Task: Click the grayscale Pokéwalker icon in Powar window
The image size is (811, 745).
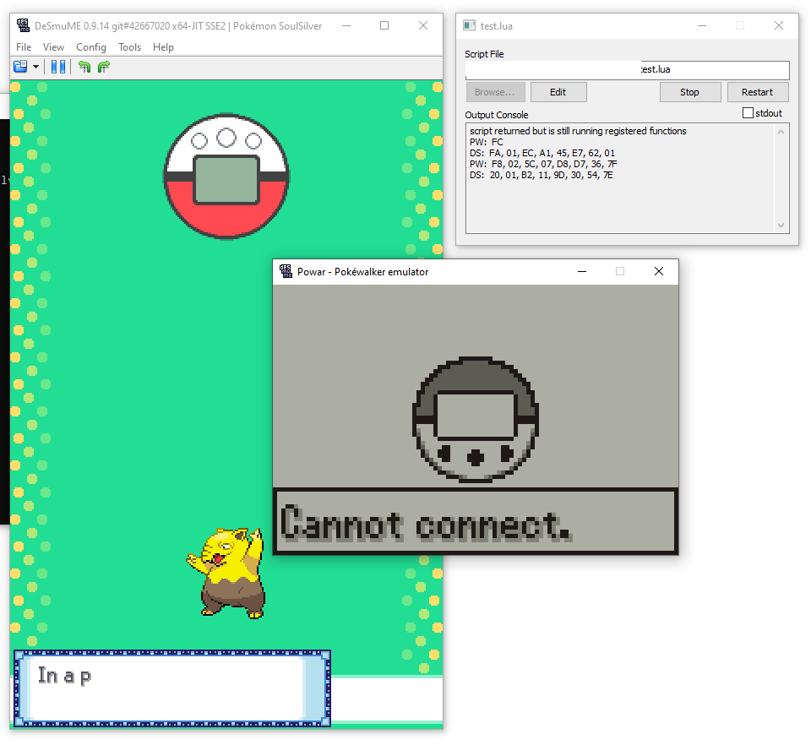Action: (476, 419)
